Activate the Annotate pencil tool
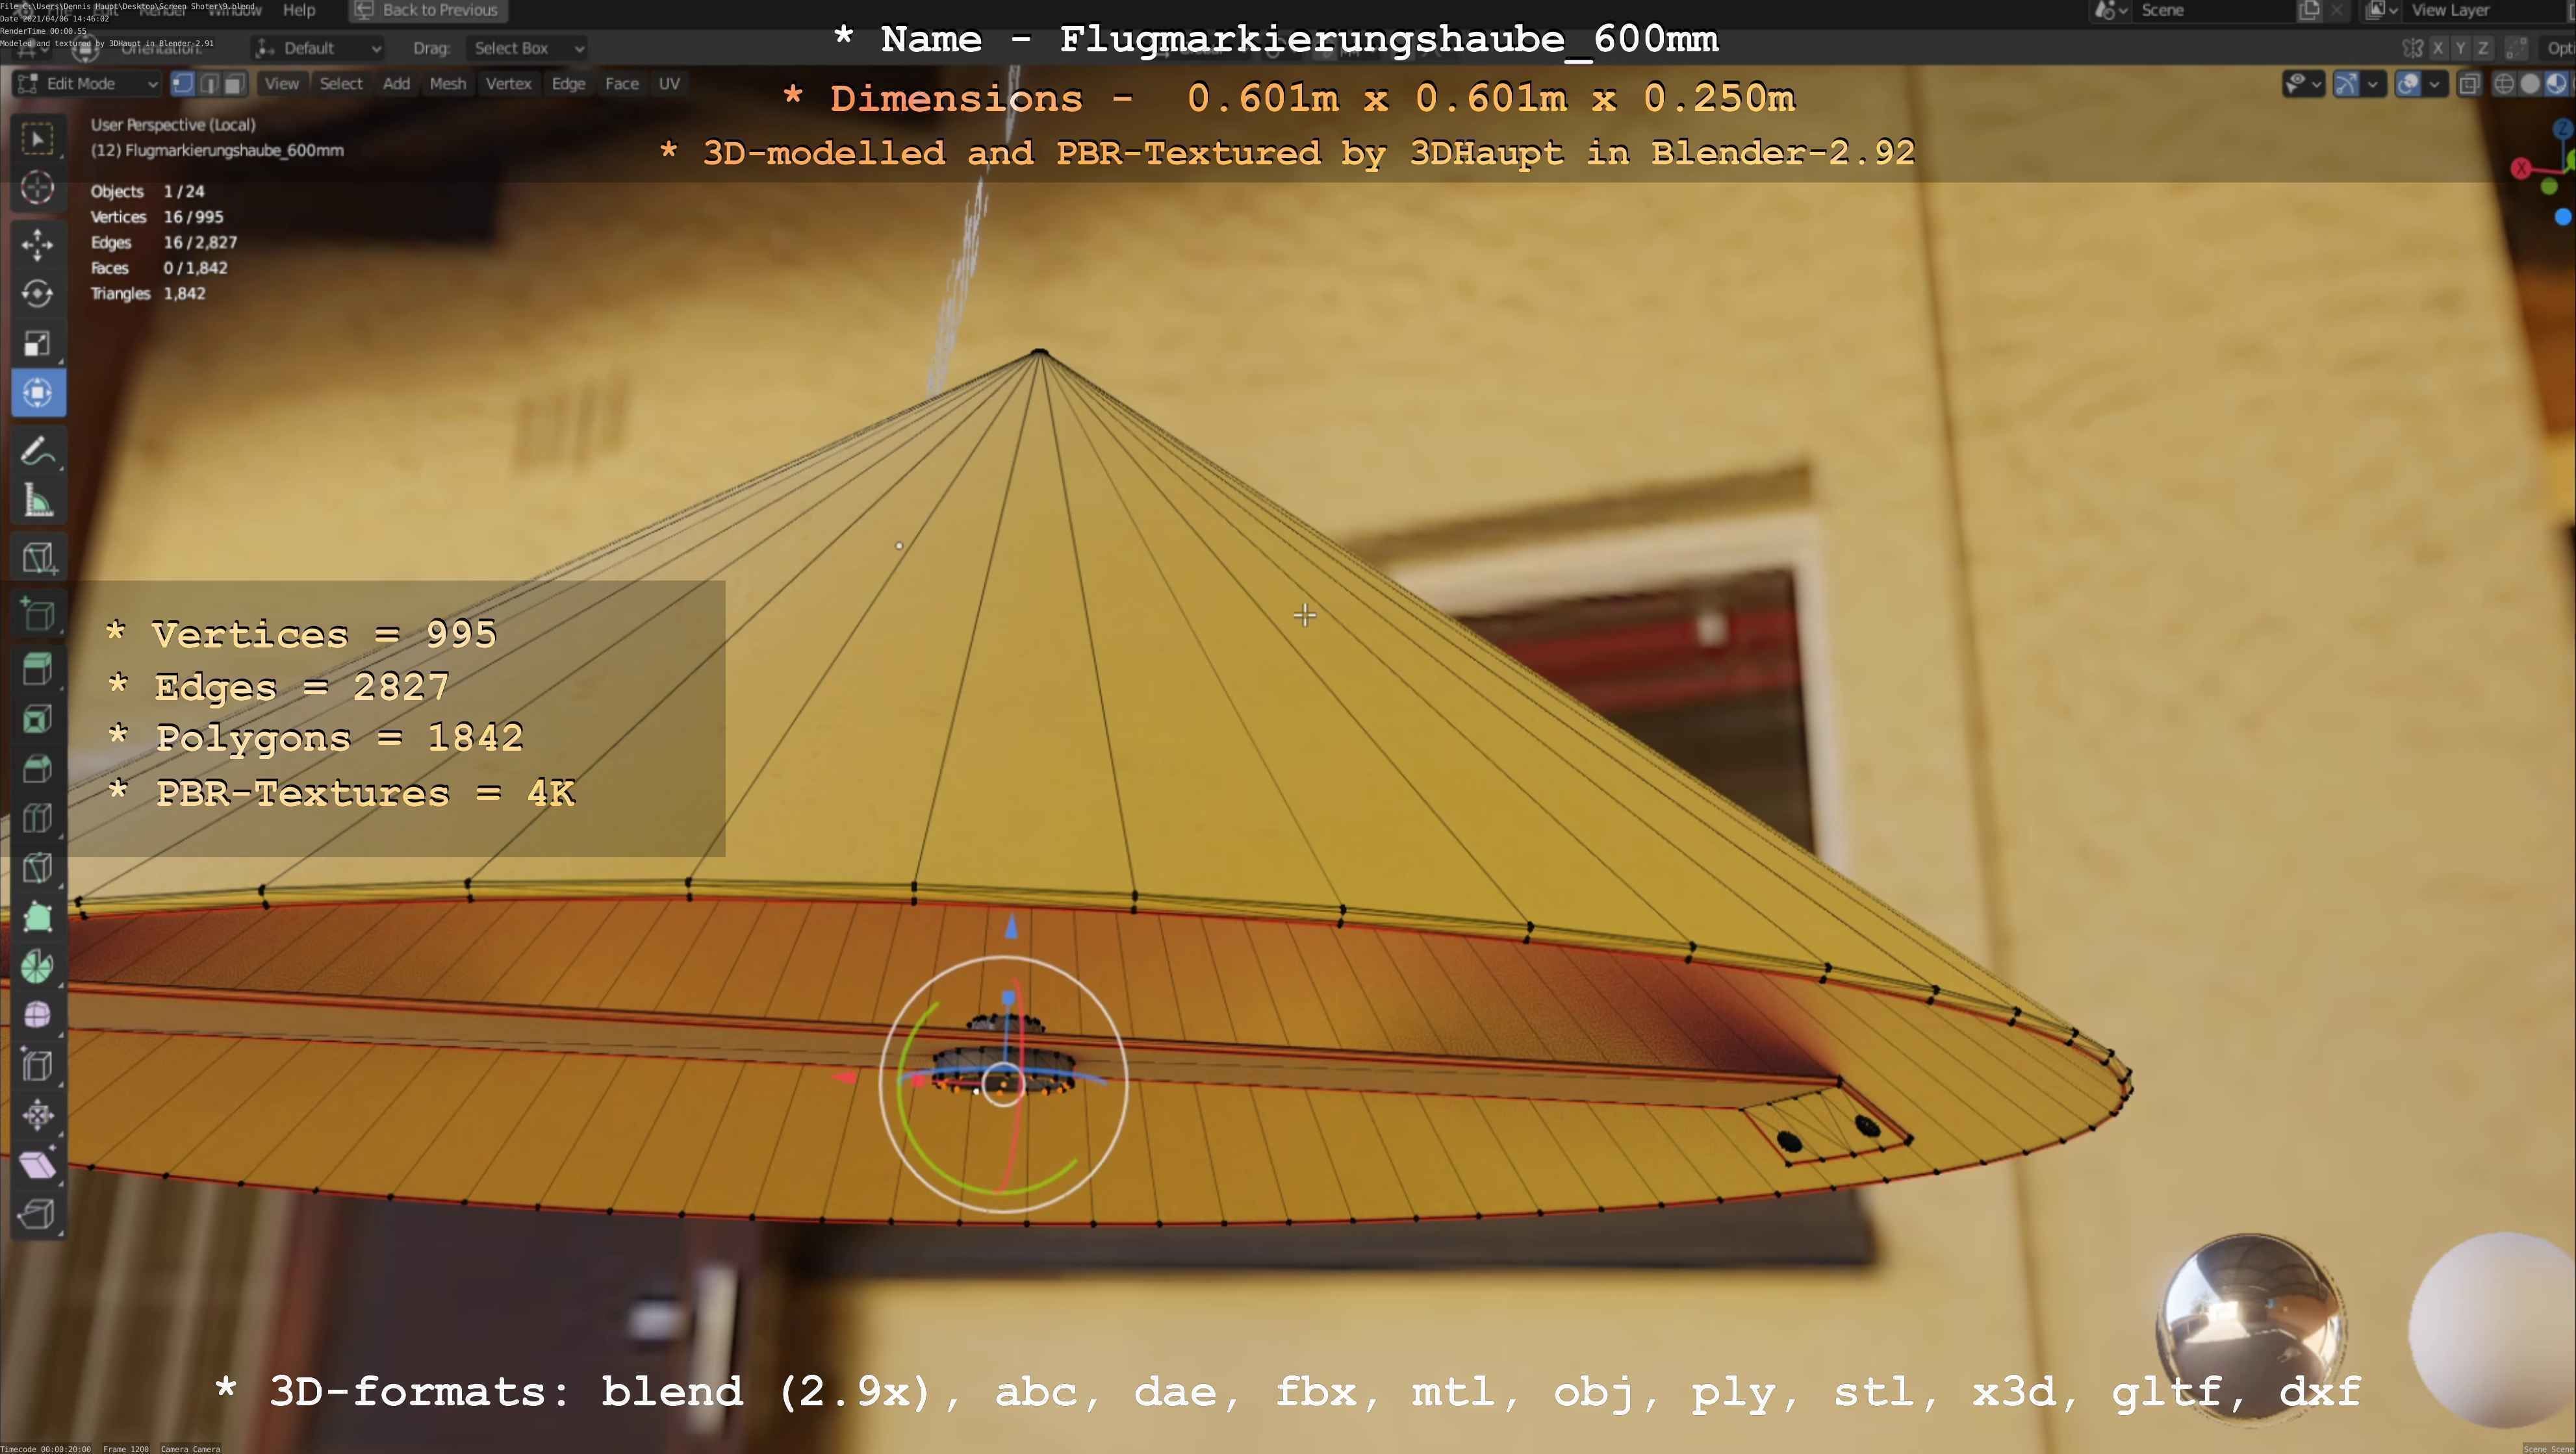 [x=38, y=451]
